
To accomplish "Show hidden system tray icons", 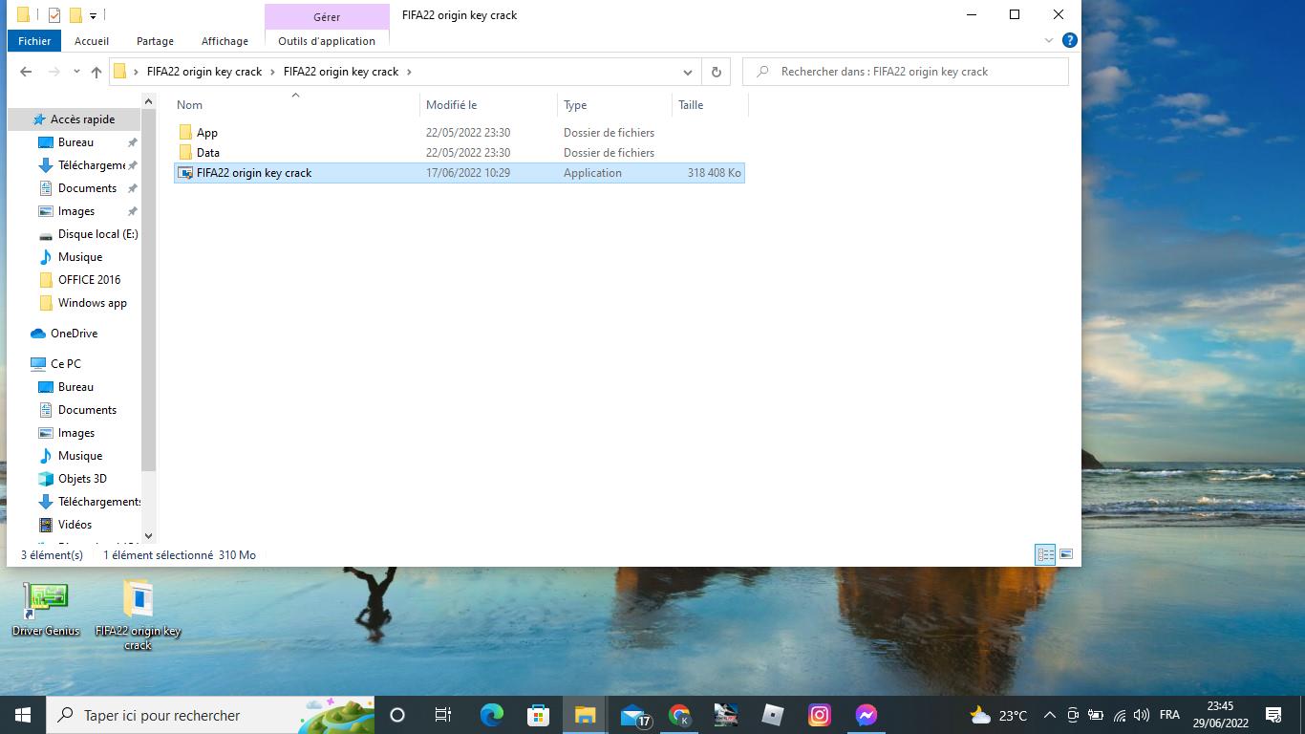I will (1049, 715).
